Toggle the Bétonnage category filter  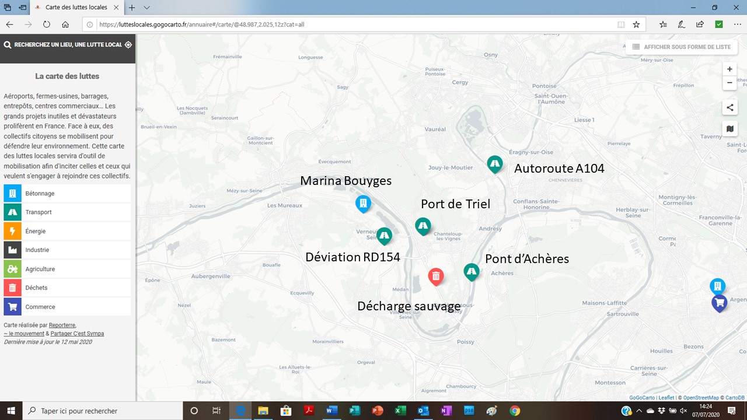[x=67, y=193]
